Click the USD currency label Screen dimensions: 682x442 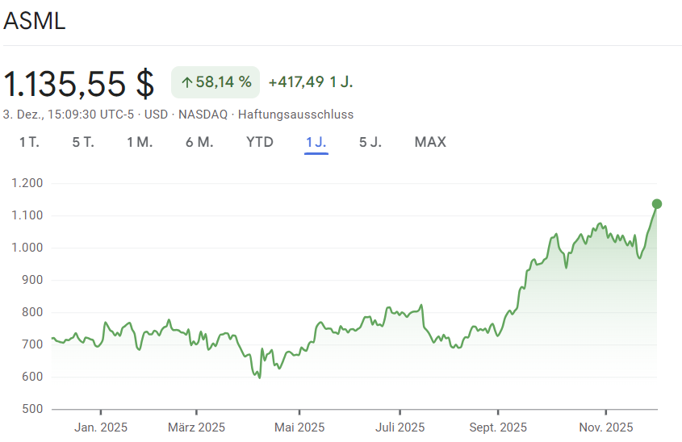[x=156, y=115]
